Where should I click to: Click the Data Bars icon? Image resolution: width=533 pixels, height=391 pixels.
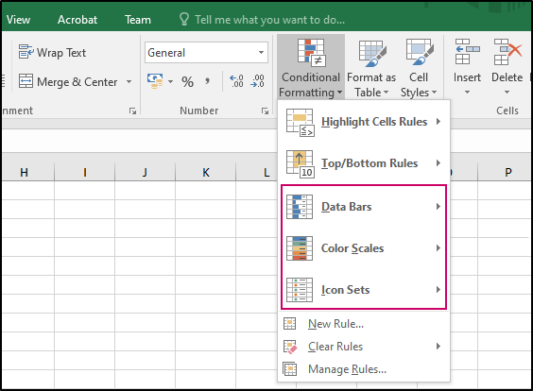click(x=300, y=207)
